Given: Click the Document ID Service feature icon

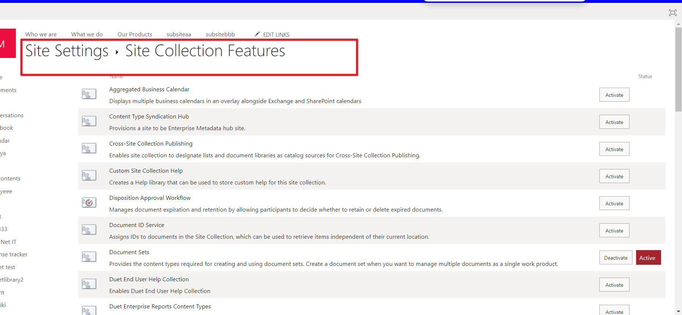Looking at the screenshot, I should click(89, 229).
